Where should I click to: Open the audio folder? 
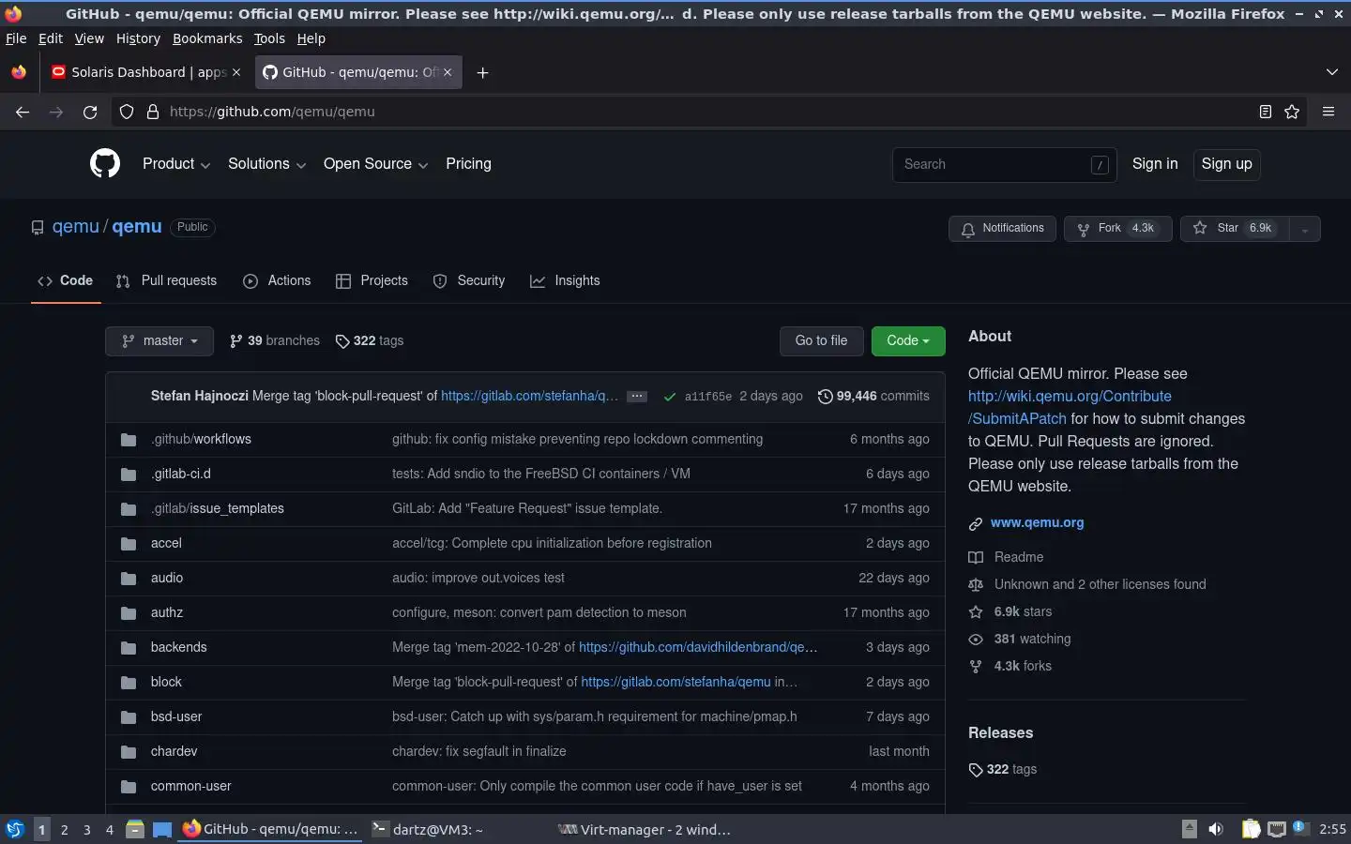[167, 578]
